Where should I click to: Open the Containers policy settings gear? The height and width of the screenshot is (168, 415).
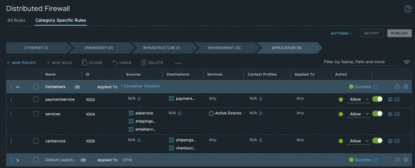(x=405, y=86)
